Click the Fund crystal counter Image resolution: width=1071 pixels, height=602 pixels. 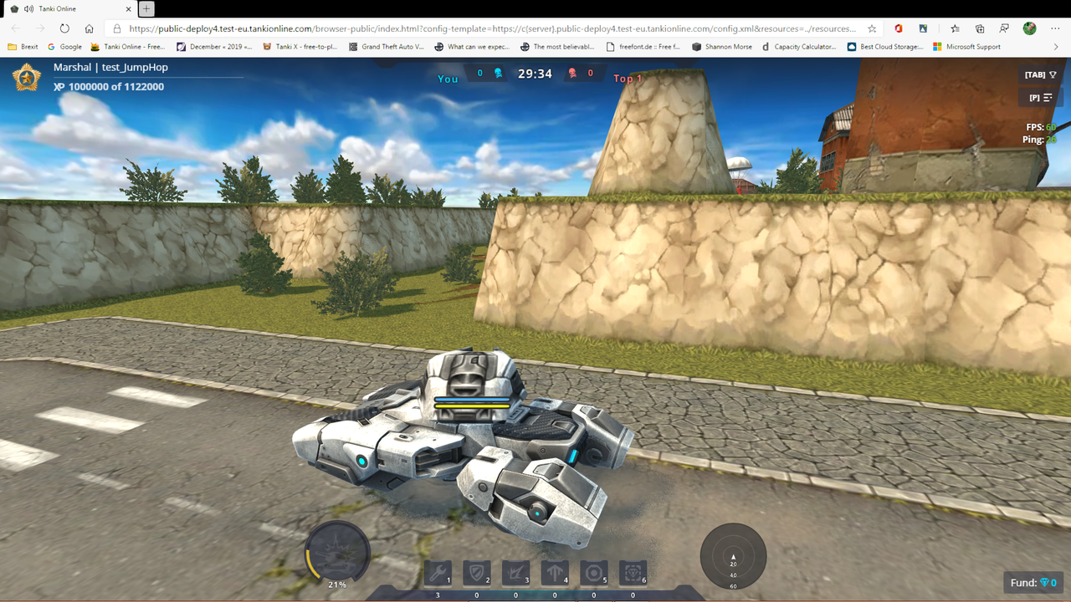point(1033,582)
